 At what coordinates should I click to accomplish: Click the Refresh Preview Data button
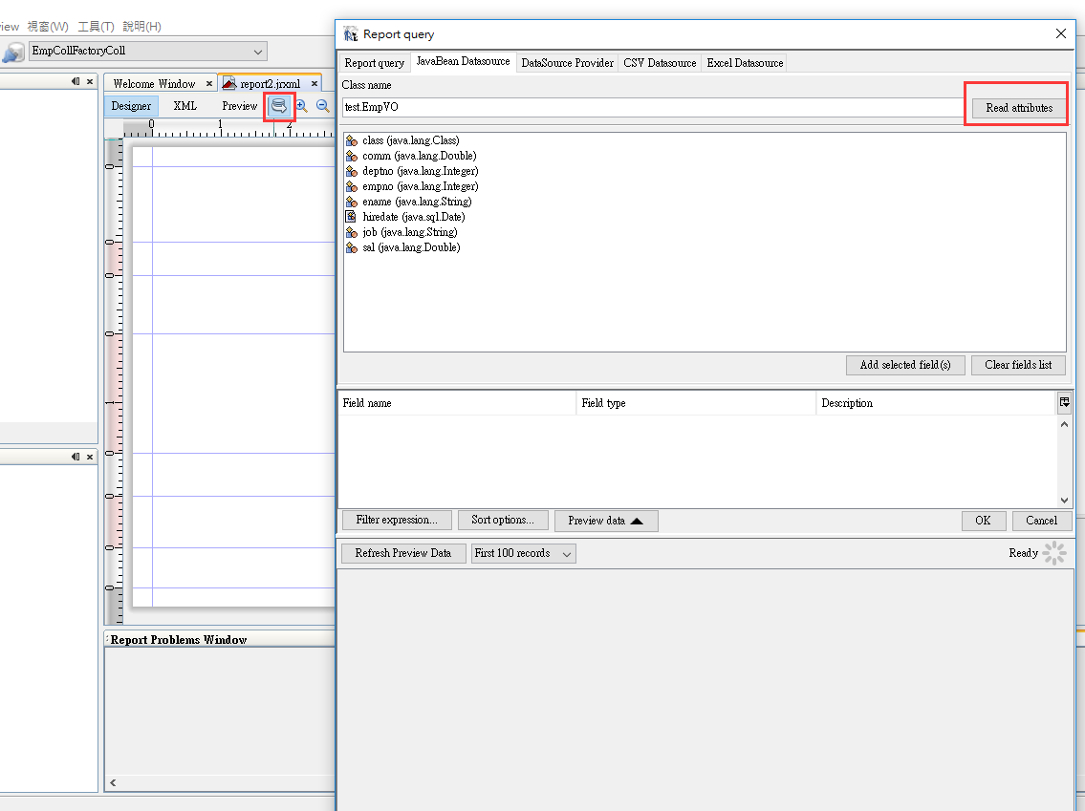point(402,553)
